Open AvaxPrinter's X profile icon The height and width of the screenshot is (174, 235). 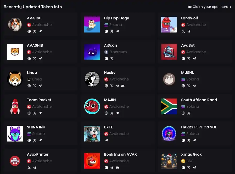point(29,167)
